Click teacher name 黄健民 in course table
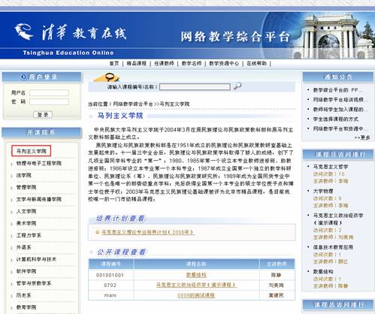This screenshot has width=375, height=314. (276, 295)
